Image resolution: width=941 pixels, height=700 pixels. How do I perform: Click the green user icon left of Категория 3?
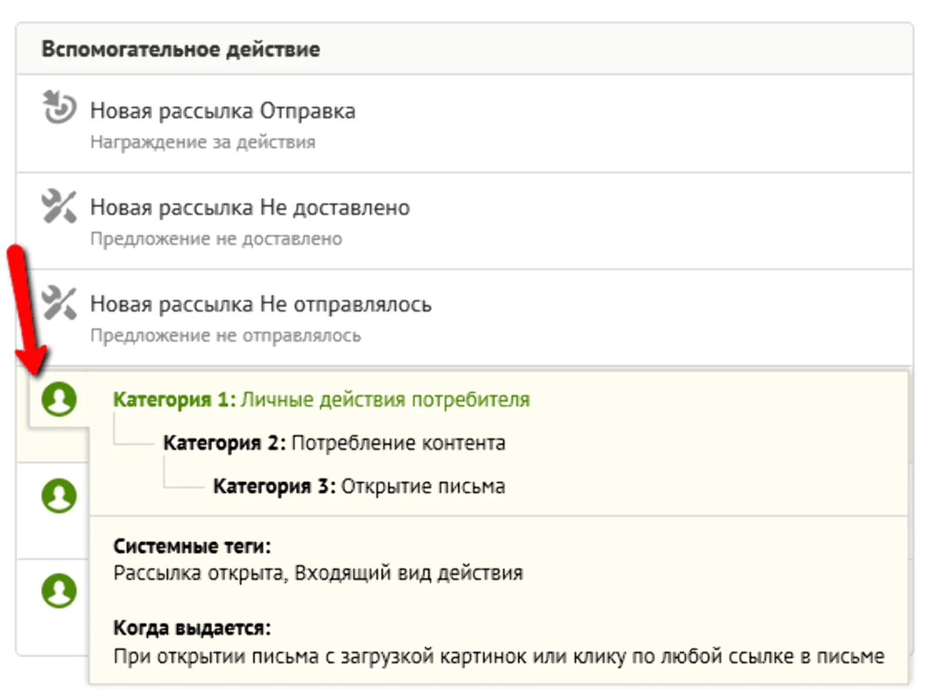(59, 495)
